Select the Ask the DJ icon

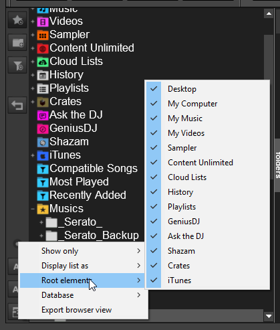coord(43,115)
